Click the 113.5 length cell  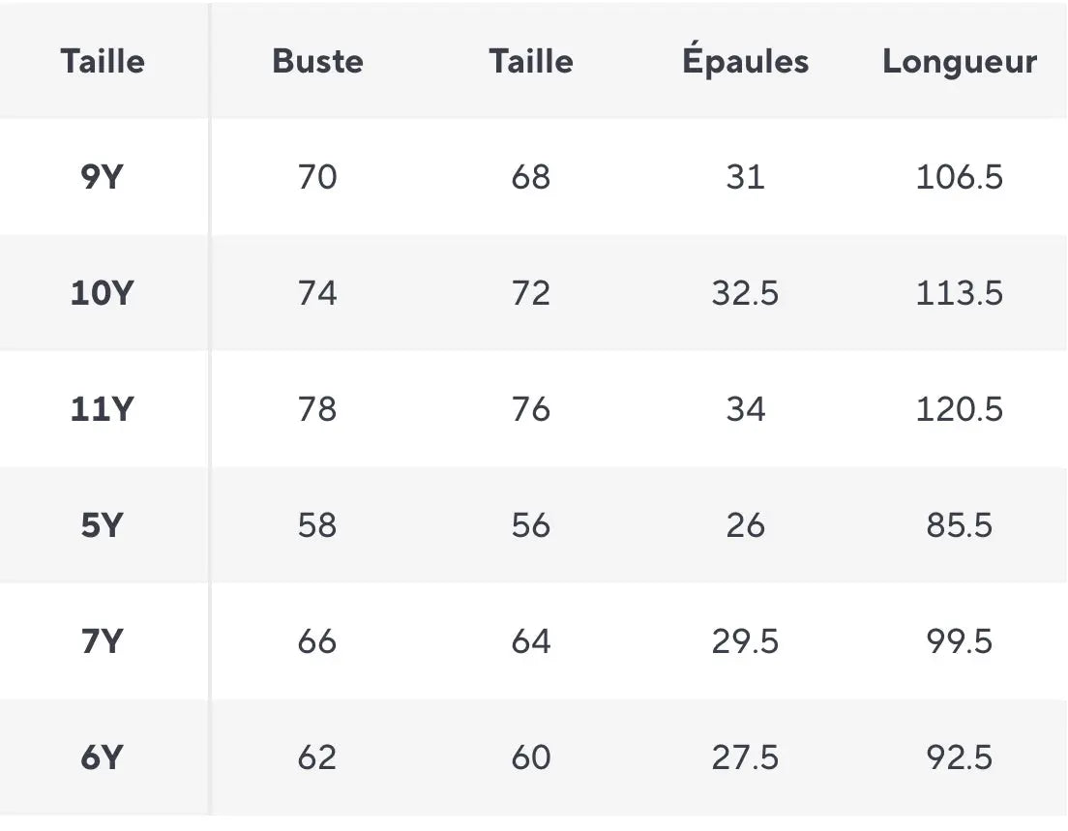click(959, 293)
